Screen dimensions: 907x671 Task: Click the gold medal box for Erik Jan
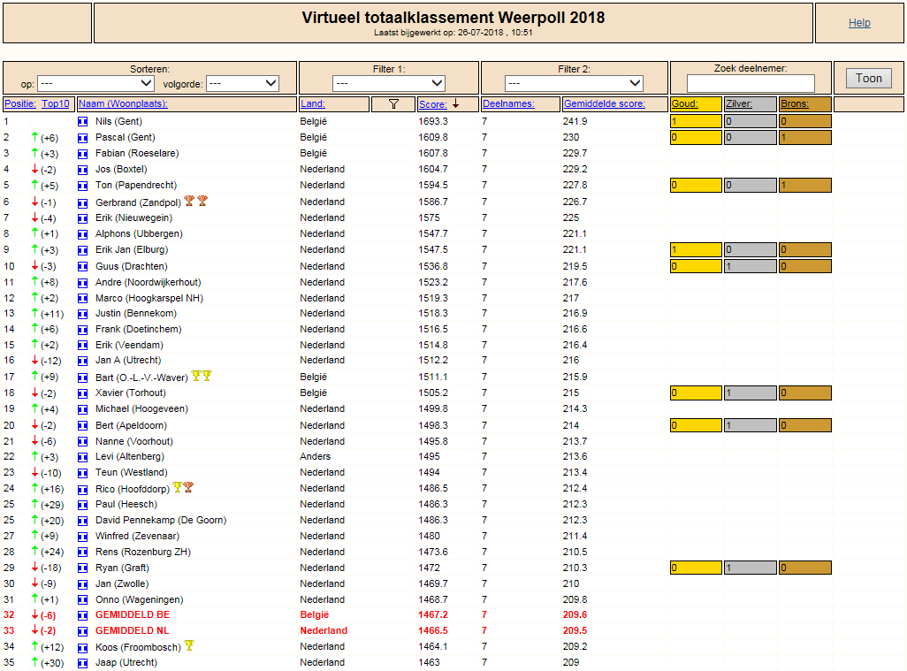696,250
